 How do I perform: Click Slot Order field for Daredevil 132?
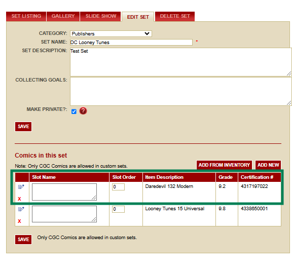click(x=118, y=187)
